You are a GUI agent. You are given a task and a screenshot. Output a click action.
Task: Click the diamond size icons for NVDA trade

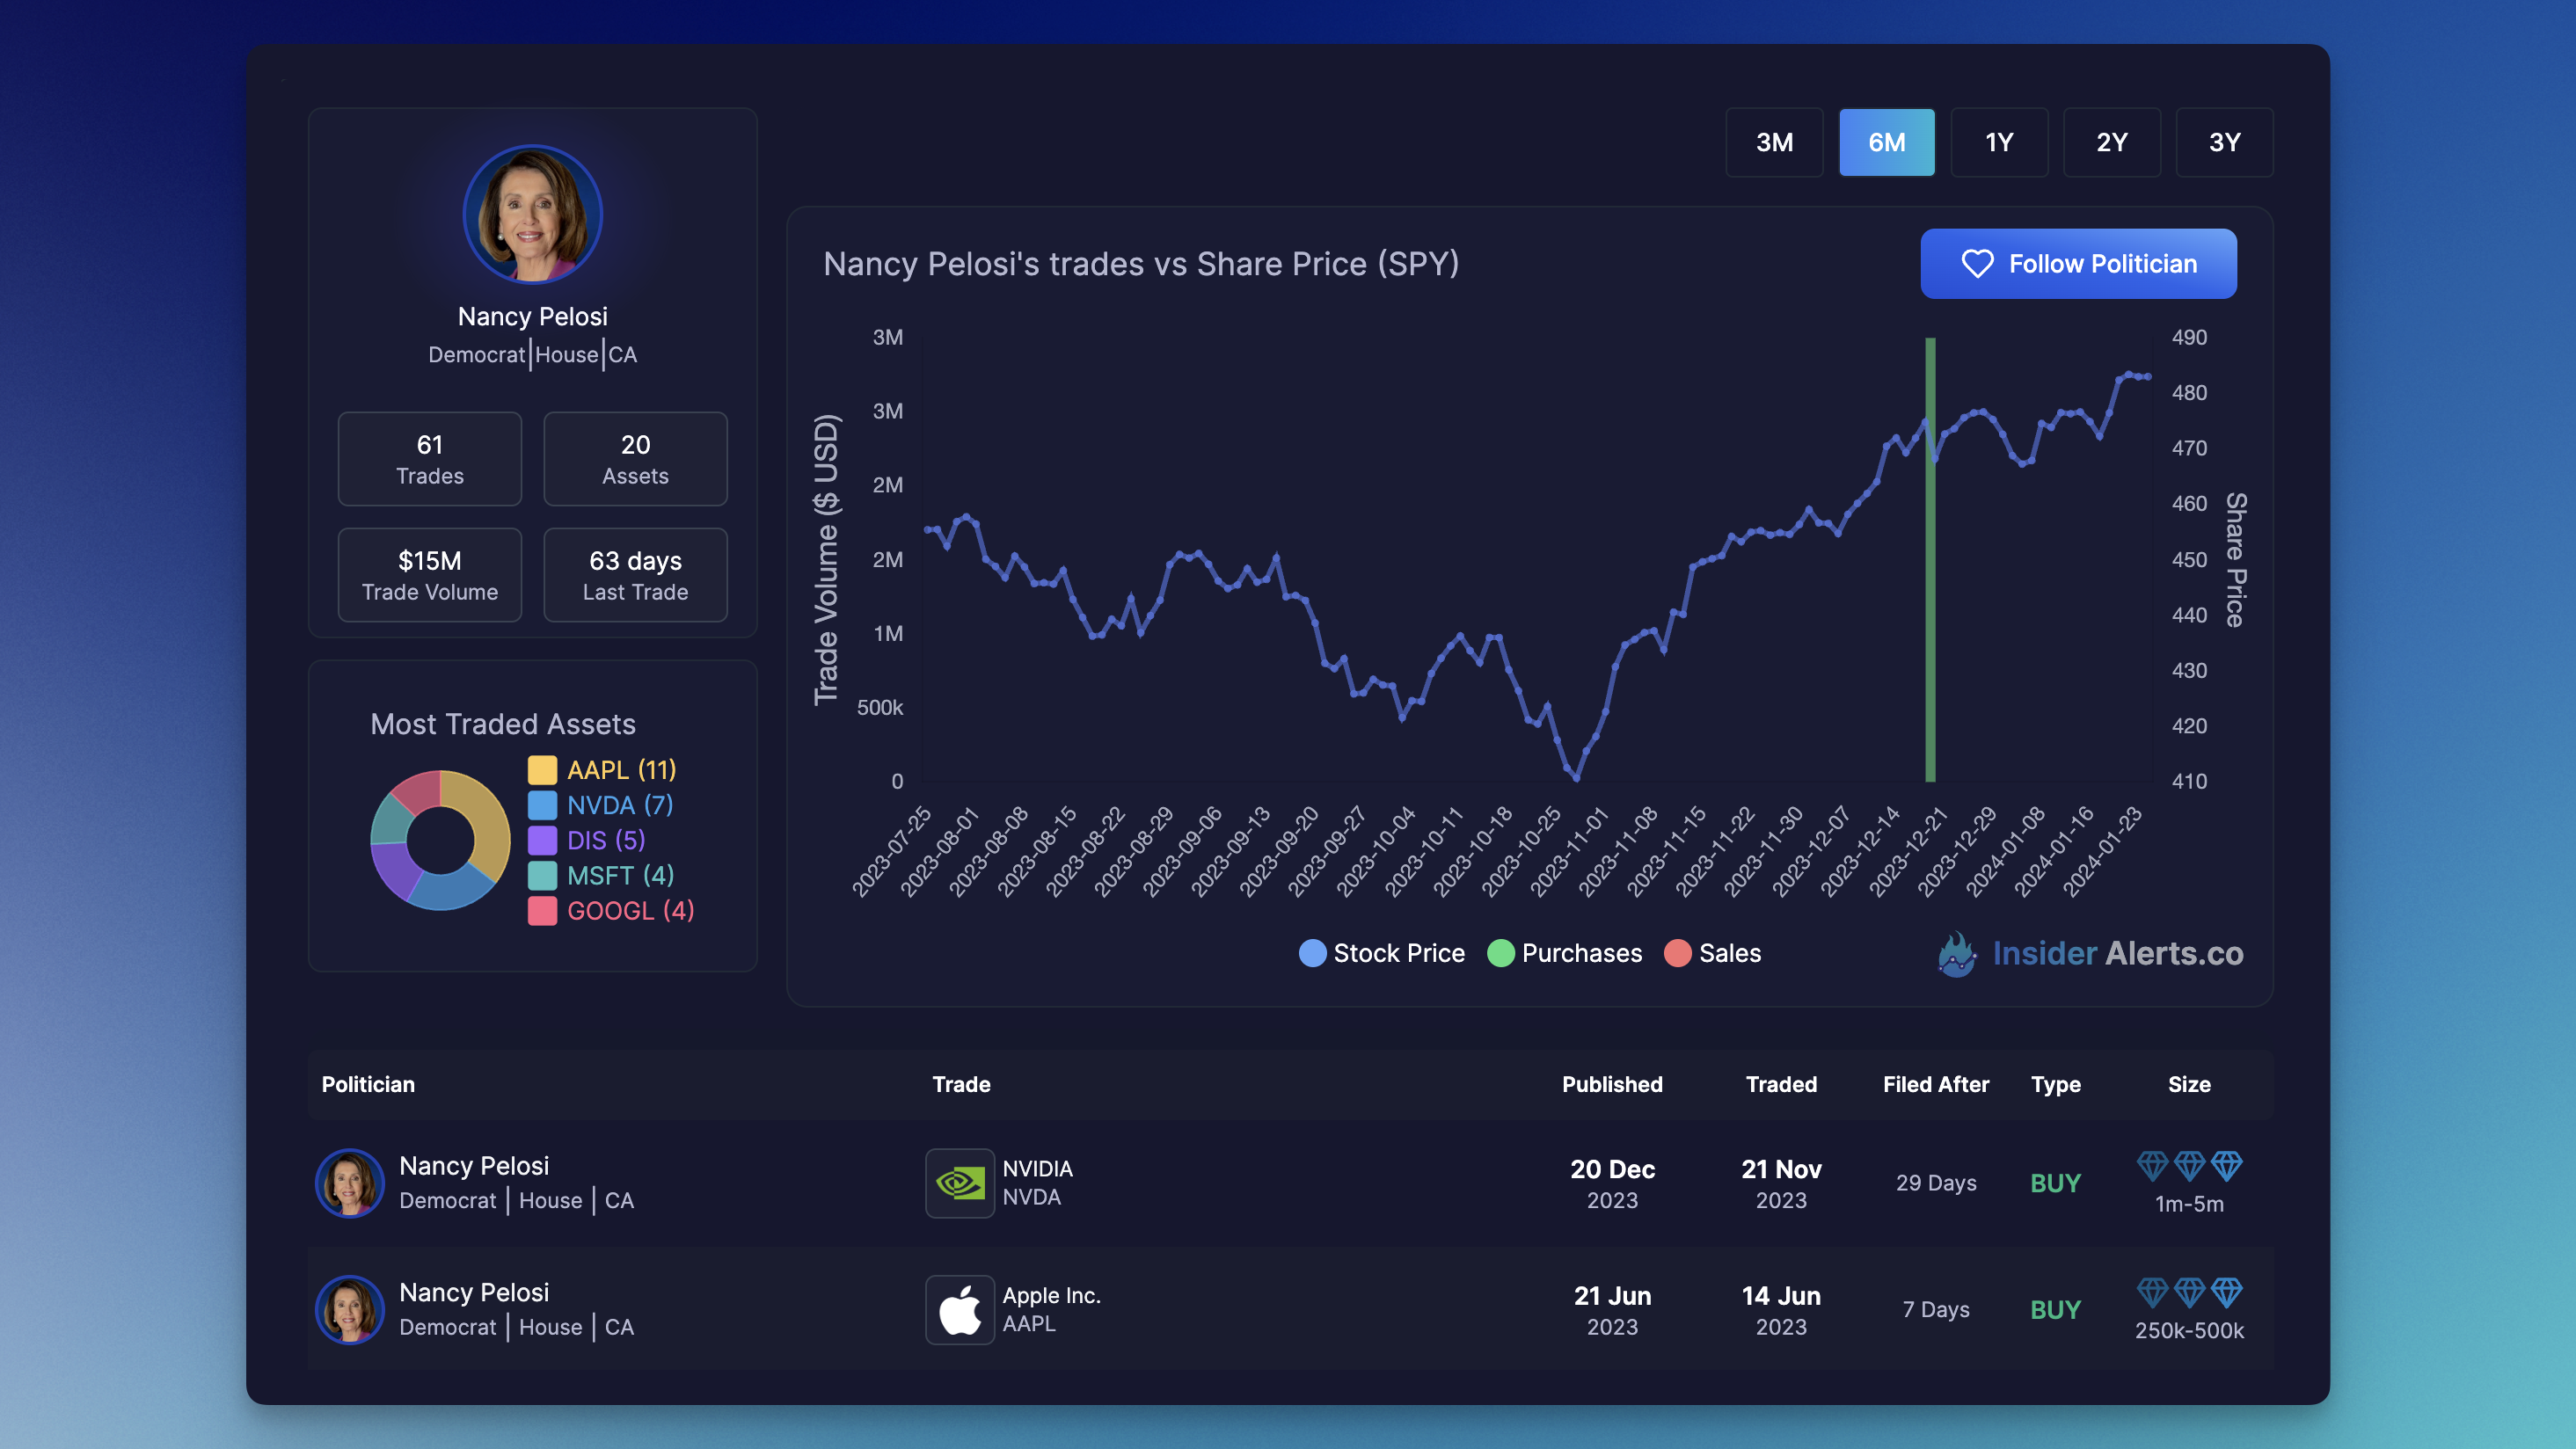[x=2189, y=1166]
